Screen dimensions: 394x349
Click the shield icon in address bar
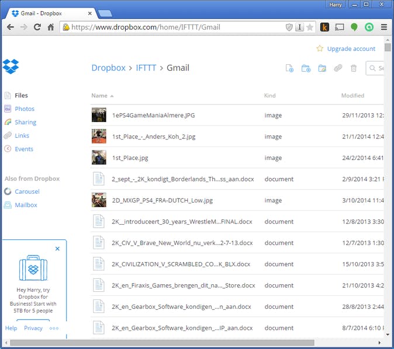[289, 27]
